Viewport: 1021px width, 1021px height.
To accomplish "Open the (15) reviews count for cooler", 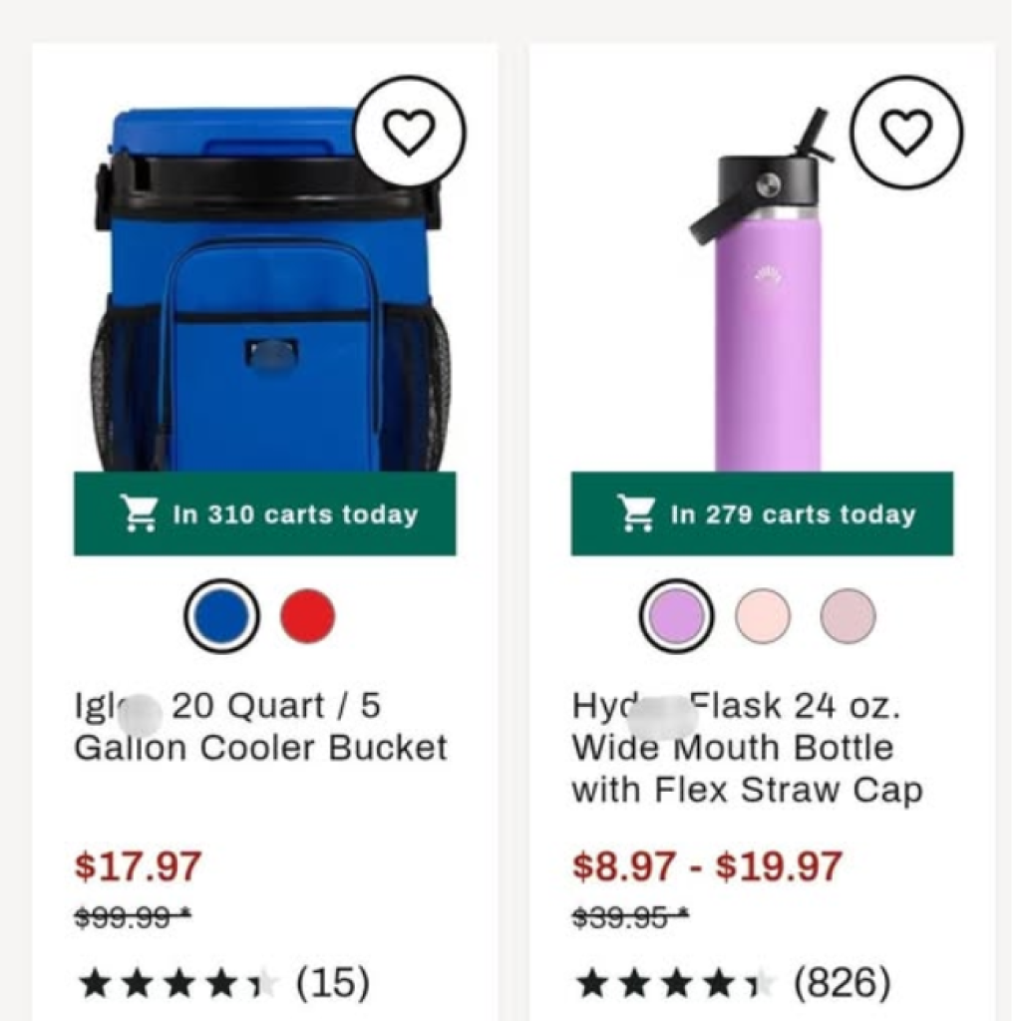I will tap(332, 984).
